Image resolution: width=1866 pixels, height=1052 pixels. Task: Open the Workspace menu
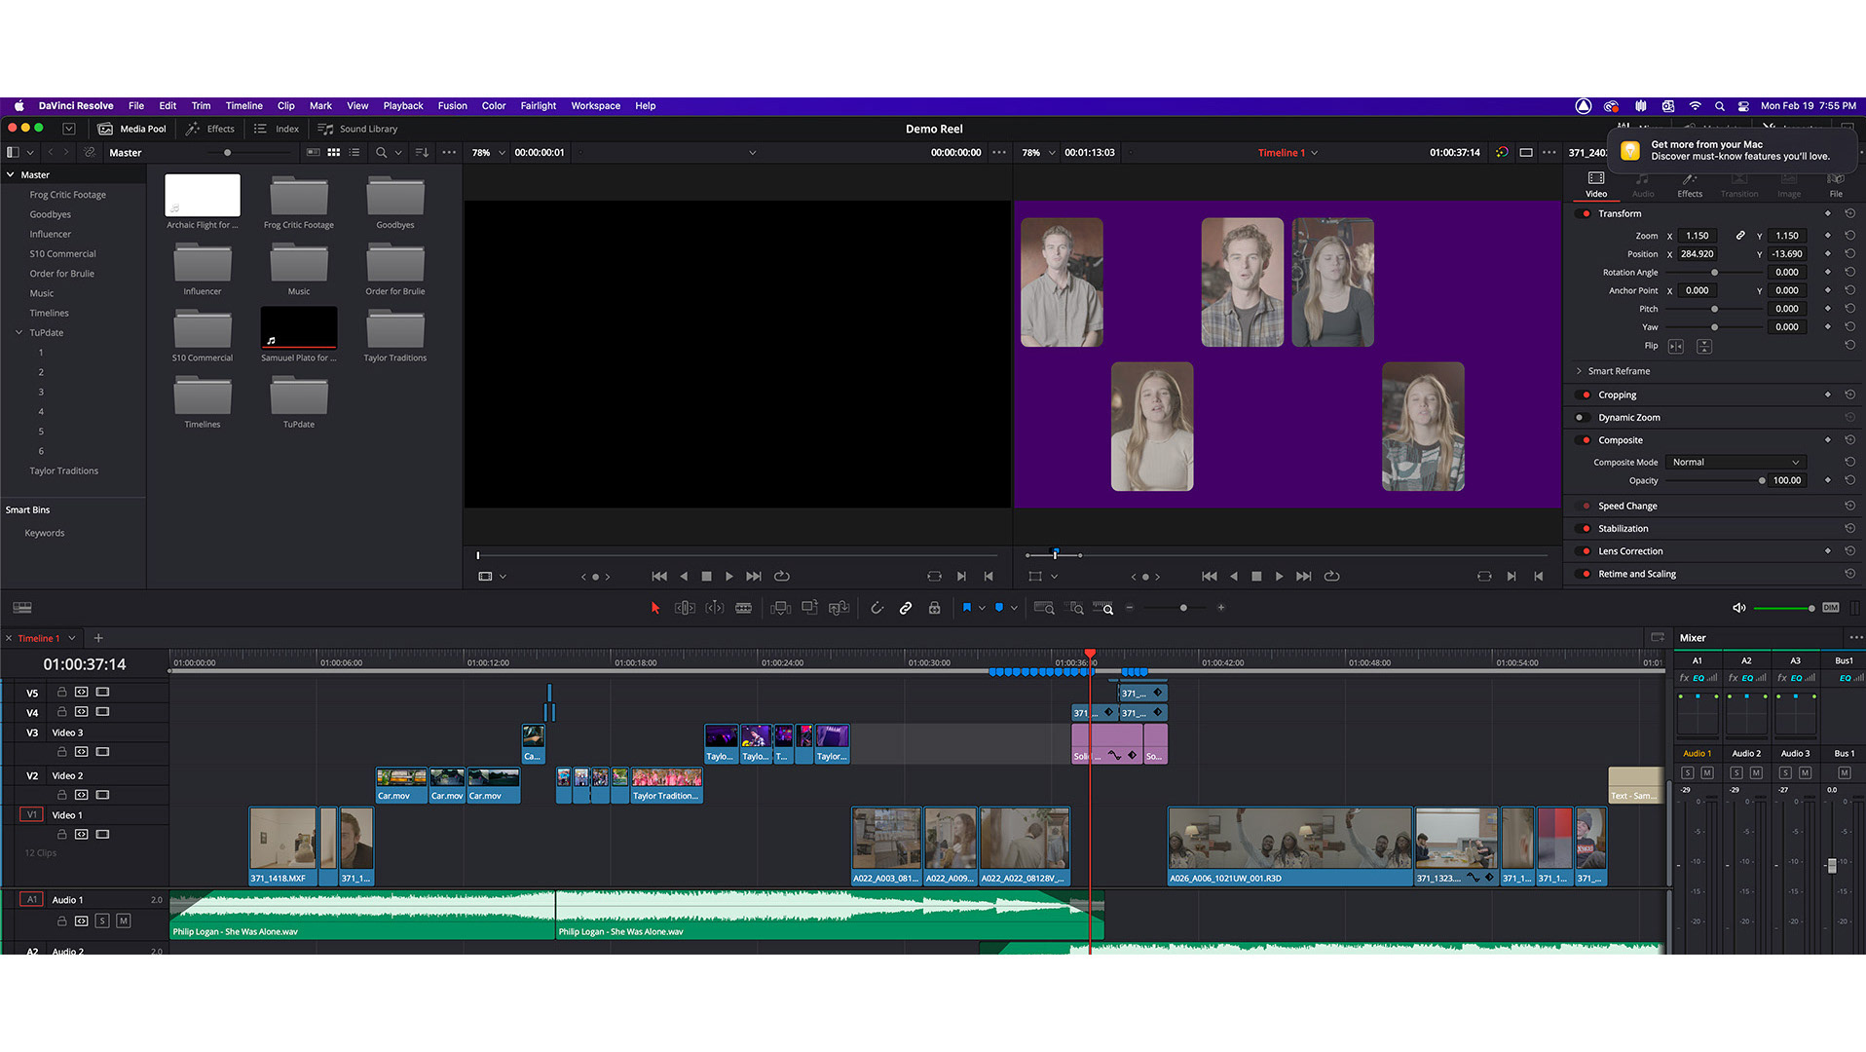click(x=595, y=106)
